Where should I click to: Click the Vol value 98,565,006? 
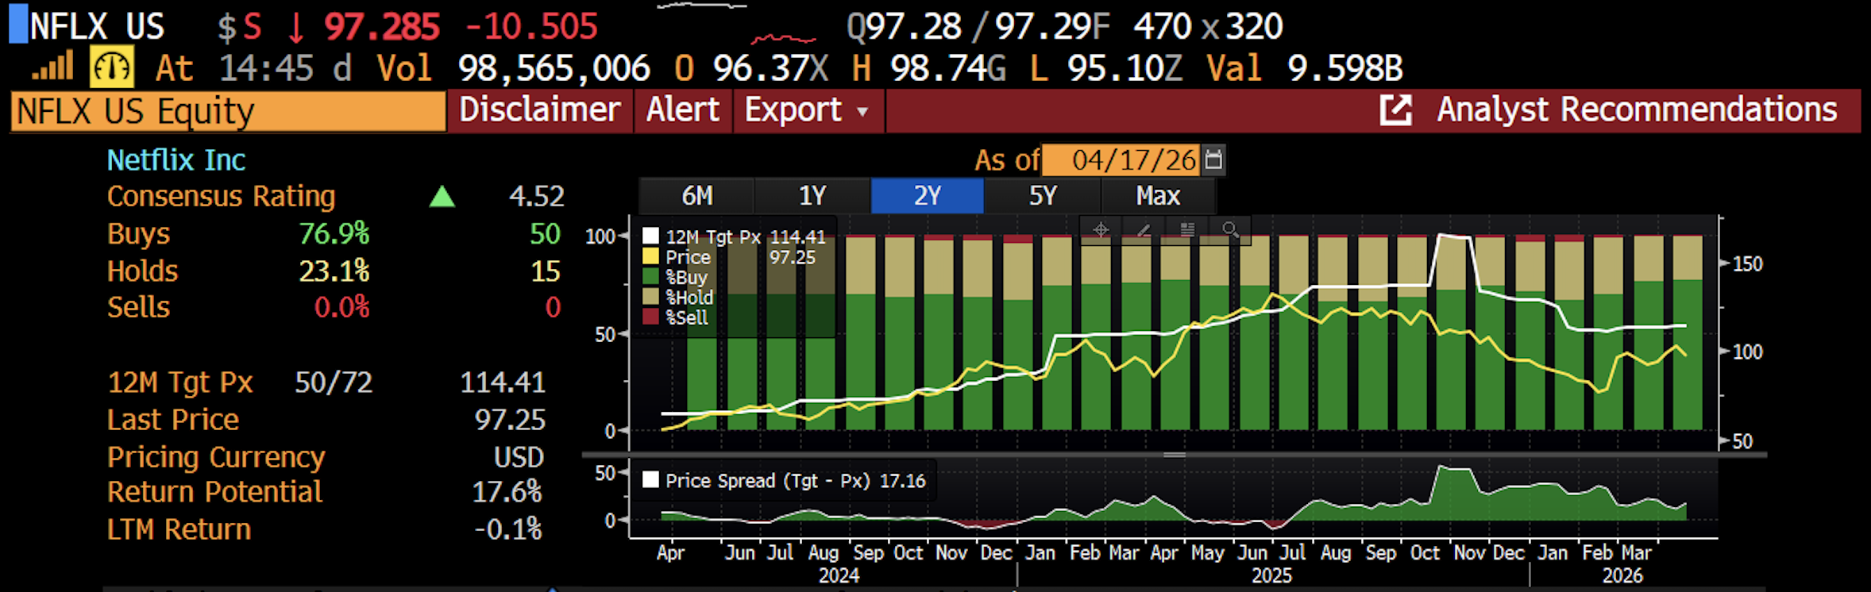click(x=554, y=68)
